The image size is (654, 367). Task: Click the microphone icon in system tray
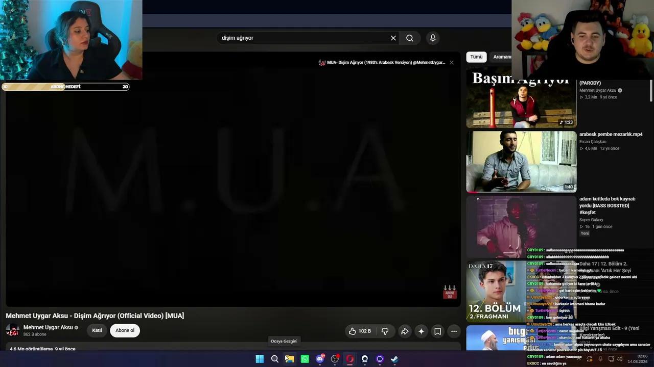coord(600,359)
